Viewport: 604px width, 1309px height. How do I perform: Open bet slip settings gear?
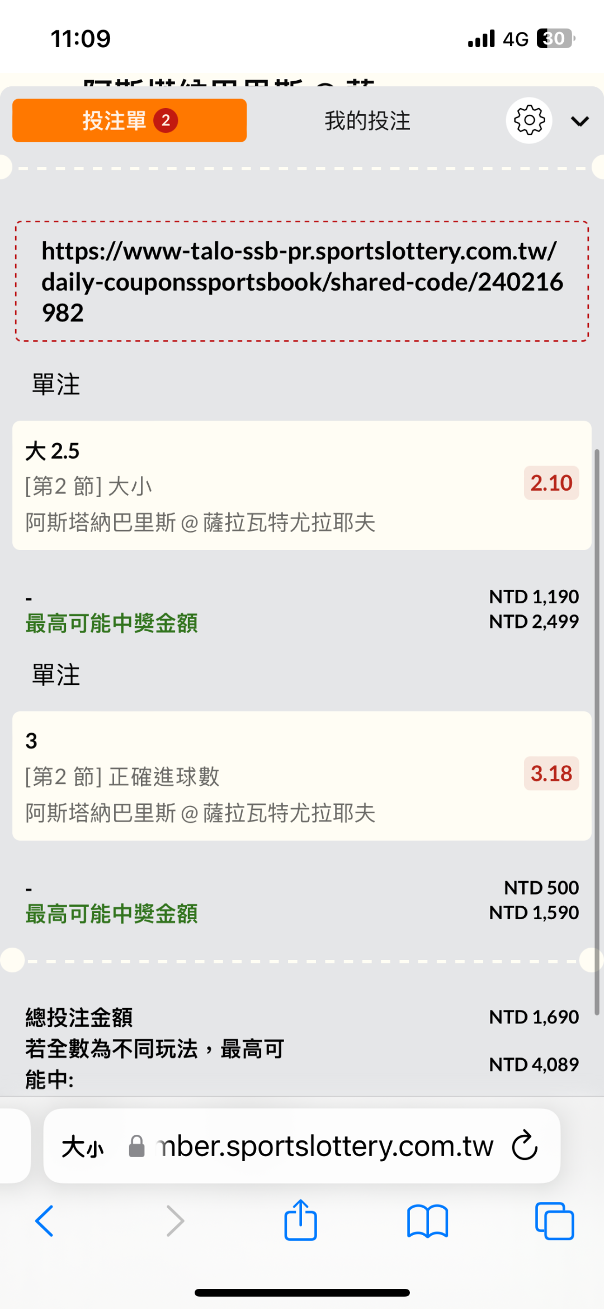coord(529,120)
